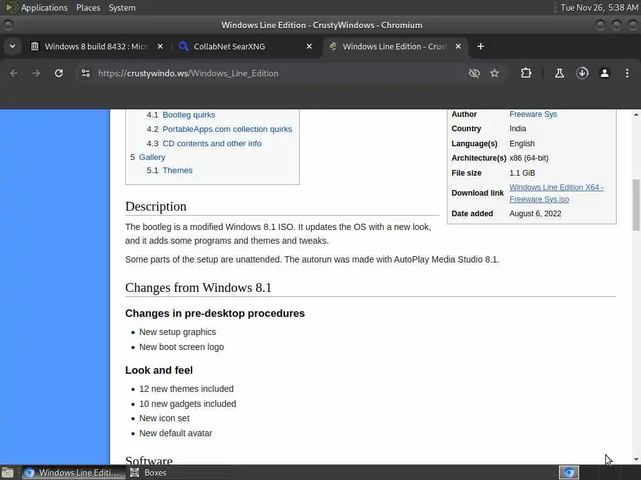The width and height of the screenshot is (641, 480).
Task: Close the Windows 8 build 8432 tab
Action: (x=160, y=46)
